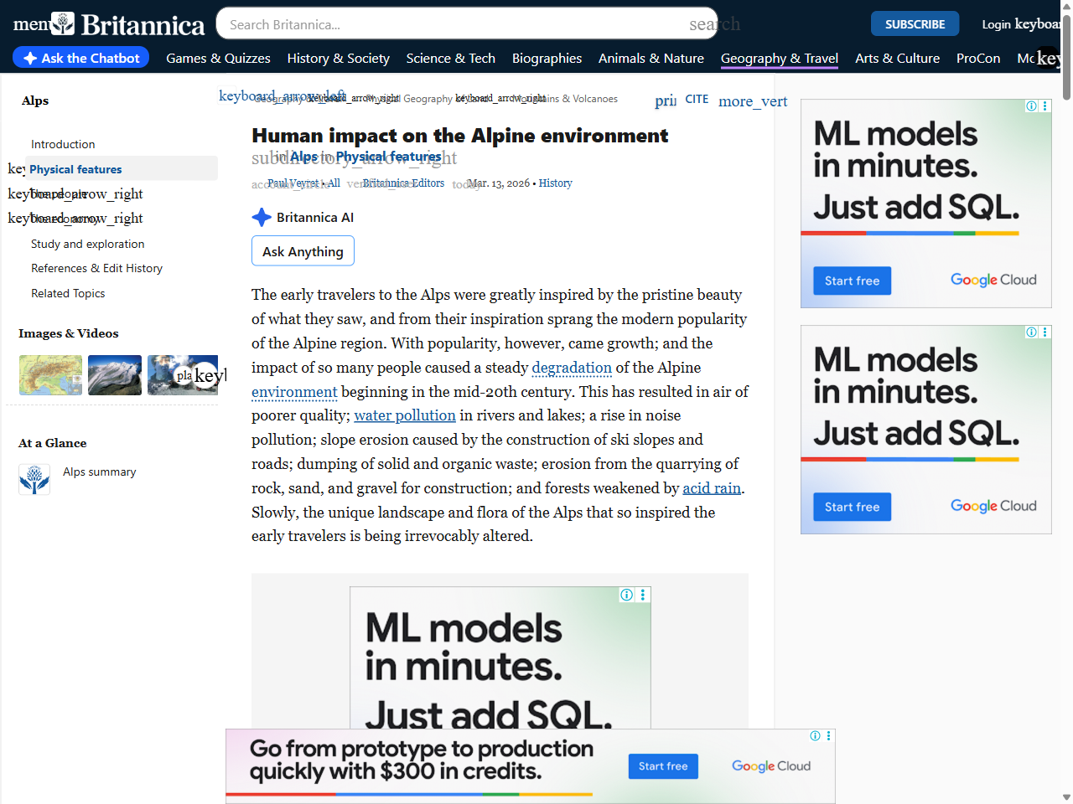Viewport: 1073px width, 804px height.
Task: Click the Search Britannica input field
Action: 453,24
